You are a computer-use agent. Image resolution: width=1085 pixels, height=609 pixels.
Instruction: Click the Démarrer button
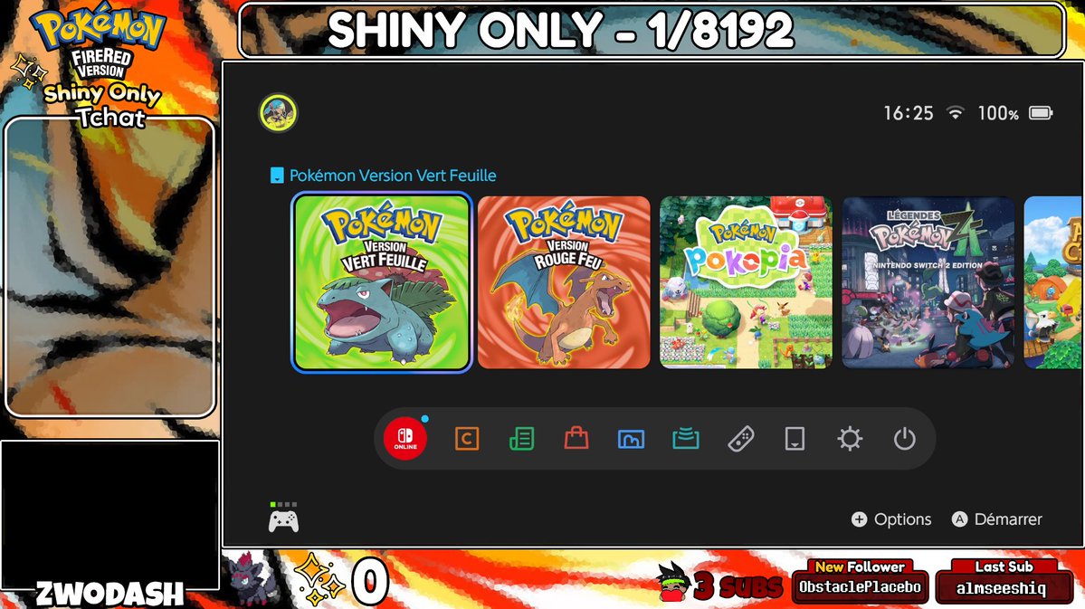click(x=997, y=519)
